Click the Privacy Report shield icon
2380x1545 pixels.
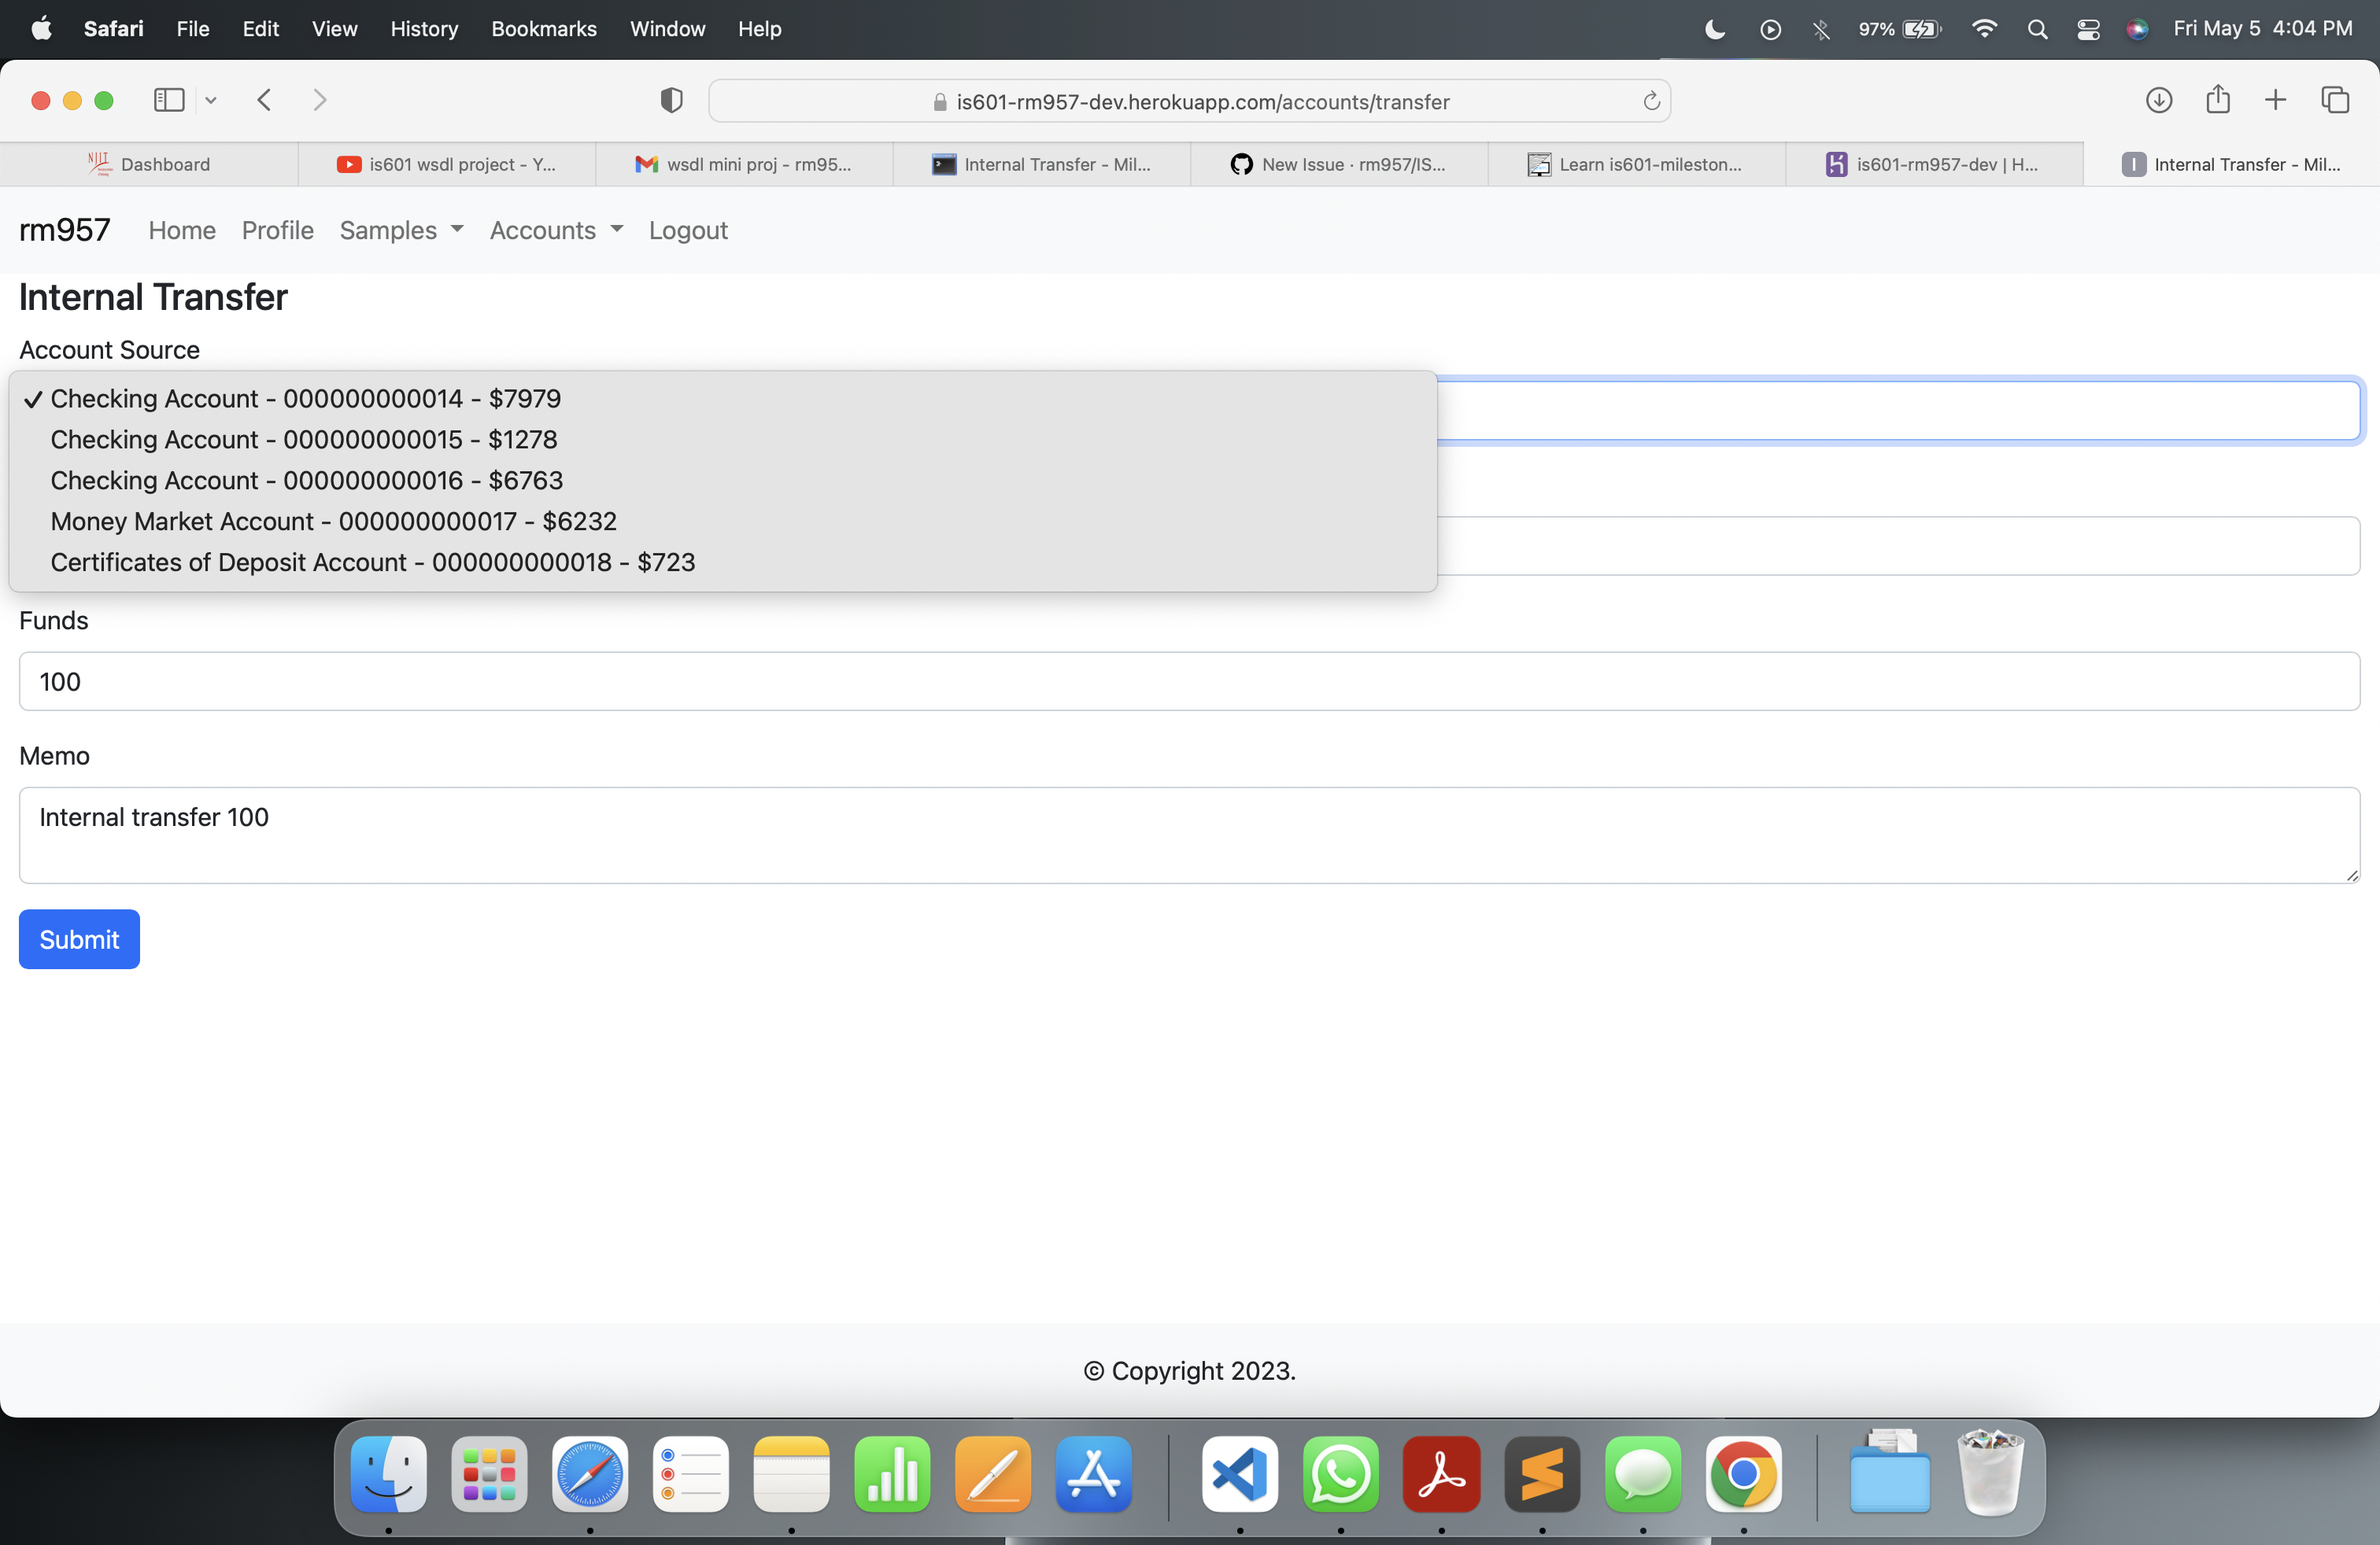click(671, 100)
